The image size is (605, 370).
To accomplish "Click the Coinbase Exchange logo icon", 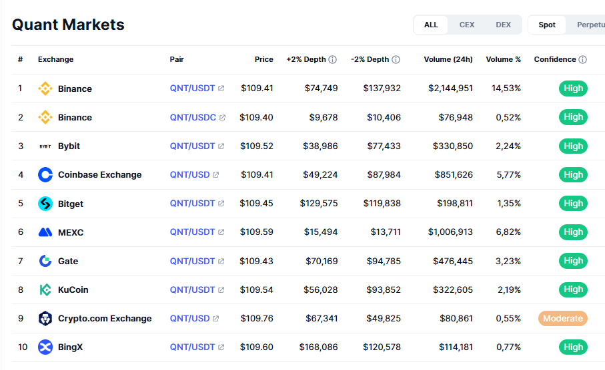I will click(x=45, y=175).
